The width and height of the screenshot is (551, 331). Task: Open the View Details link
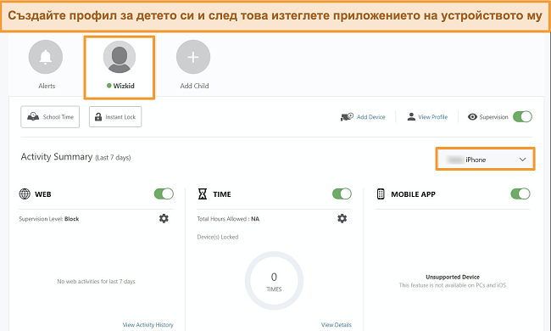tap(337, 325)
